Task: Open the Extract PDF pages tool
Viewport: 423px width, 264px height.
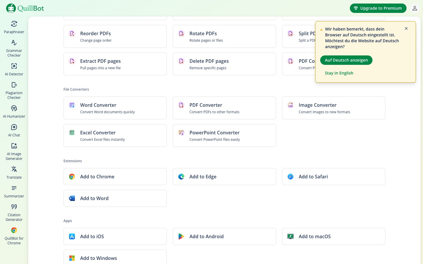Action: coord(115,64)
